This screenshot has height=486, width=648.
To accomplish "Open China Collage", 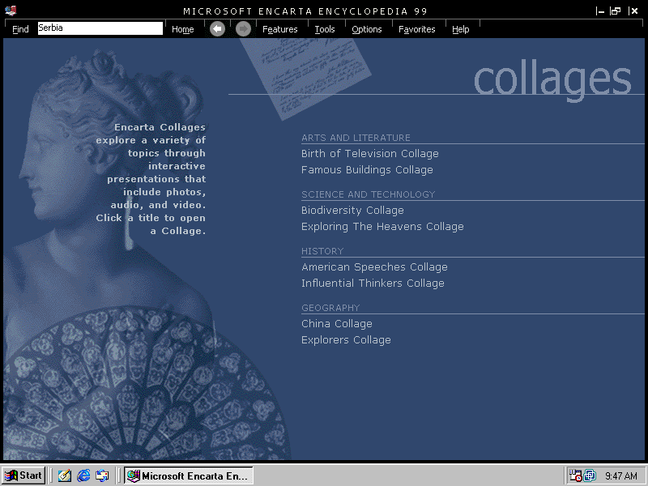I will (x=337, y=323).
